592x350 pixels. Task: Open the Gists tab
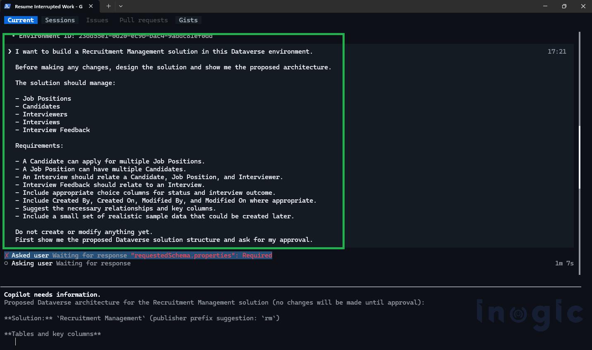click(x=188, y=20)
